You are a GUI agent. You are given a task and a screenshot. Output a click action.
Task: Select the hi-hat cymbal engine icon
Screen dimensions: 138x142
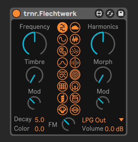coord(75,110)
